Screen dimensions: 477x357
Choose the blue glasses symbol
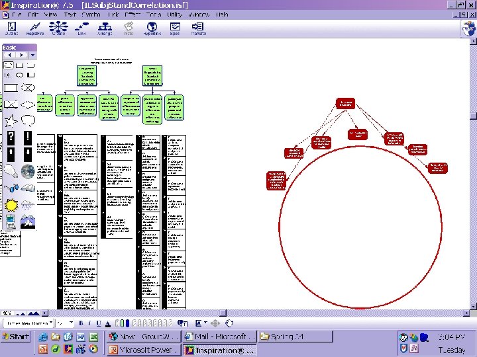11,188
